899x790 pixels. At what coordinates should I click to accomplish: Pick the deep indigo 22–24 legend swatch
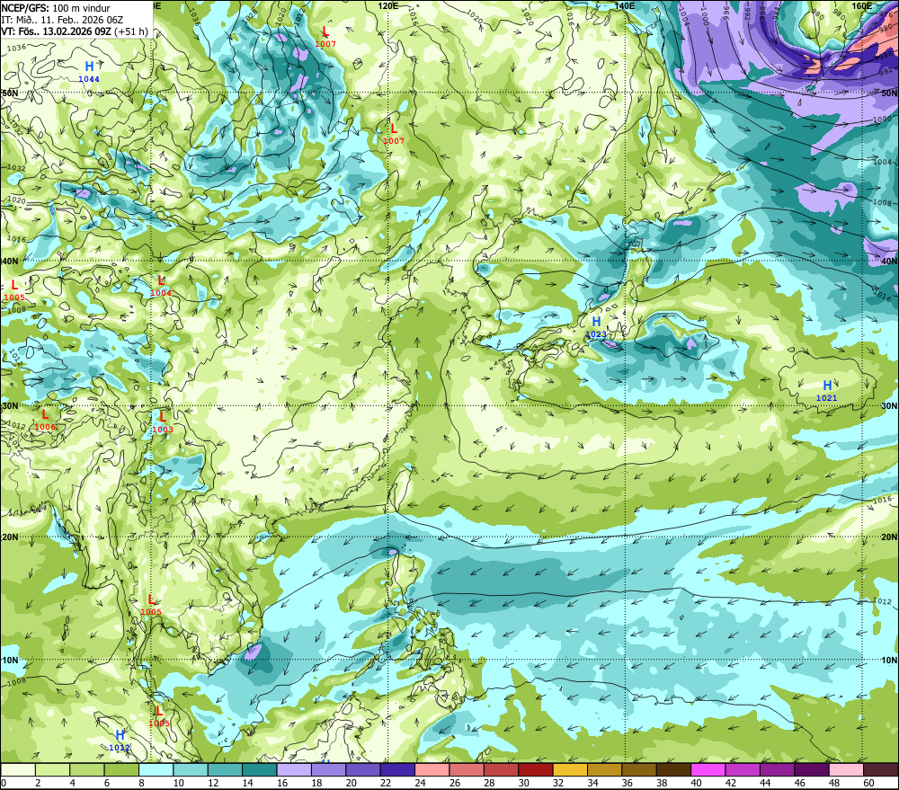point(397,769)
